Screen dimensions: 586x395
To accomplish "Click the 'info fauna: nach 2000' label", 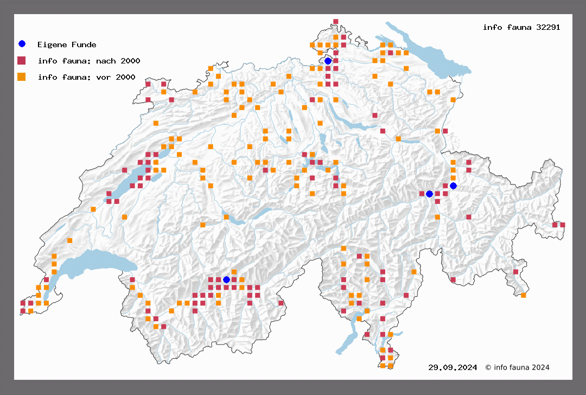I will point(88,61).
